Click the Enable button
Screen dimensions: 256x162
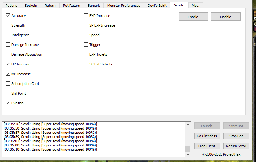point(193,17)
